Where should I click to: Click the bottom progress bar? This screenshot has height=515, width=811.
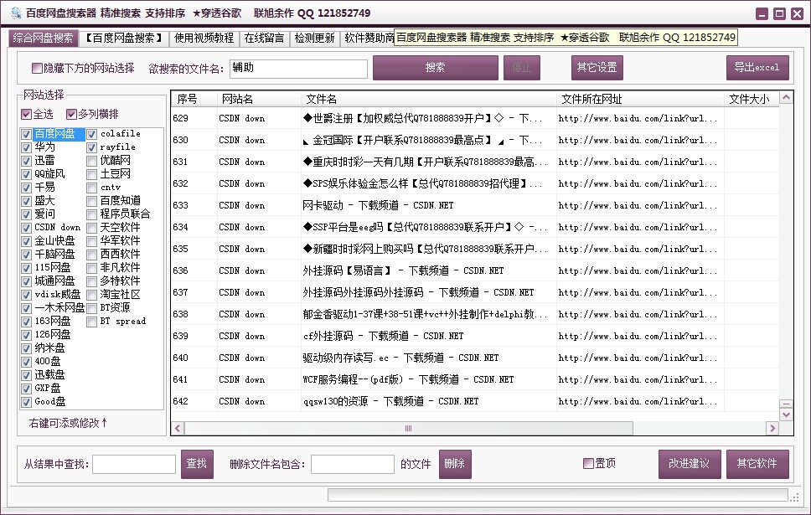click(x=558, y=495)
